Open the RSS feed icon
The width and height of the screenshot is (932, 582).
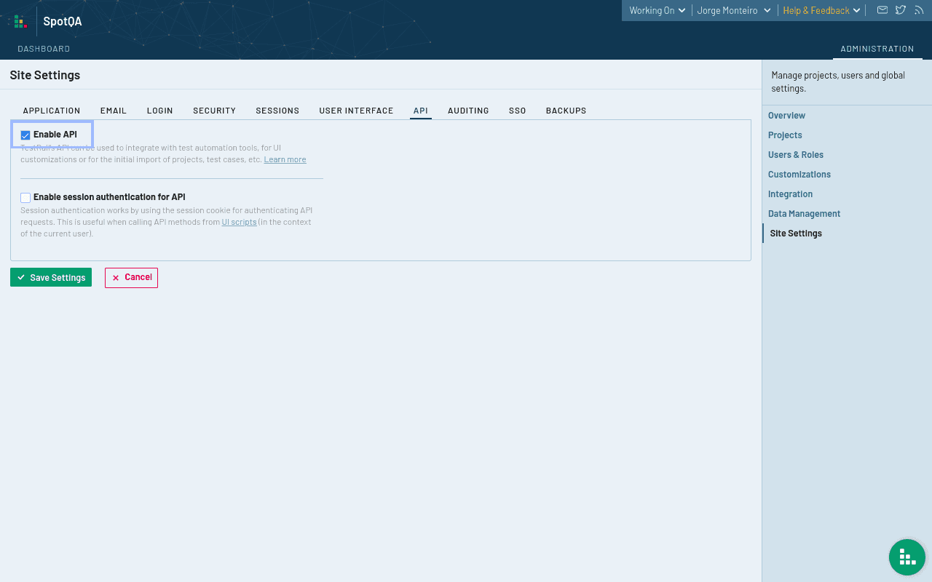click(x=919, y=10)
